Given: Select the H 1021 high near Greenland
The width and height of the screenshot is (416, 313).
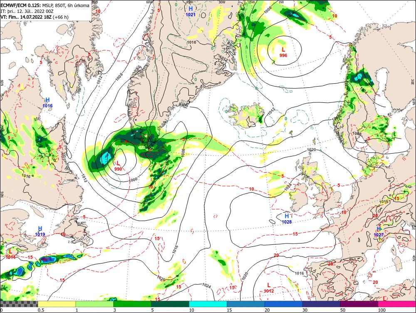Looking at the screenshot, I should tap(191, 12).
